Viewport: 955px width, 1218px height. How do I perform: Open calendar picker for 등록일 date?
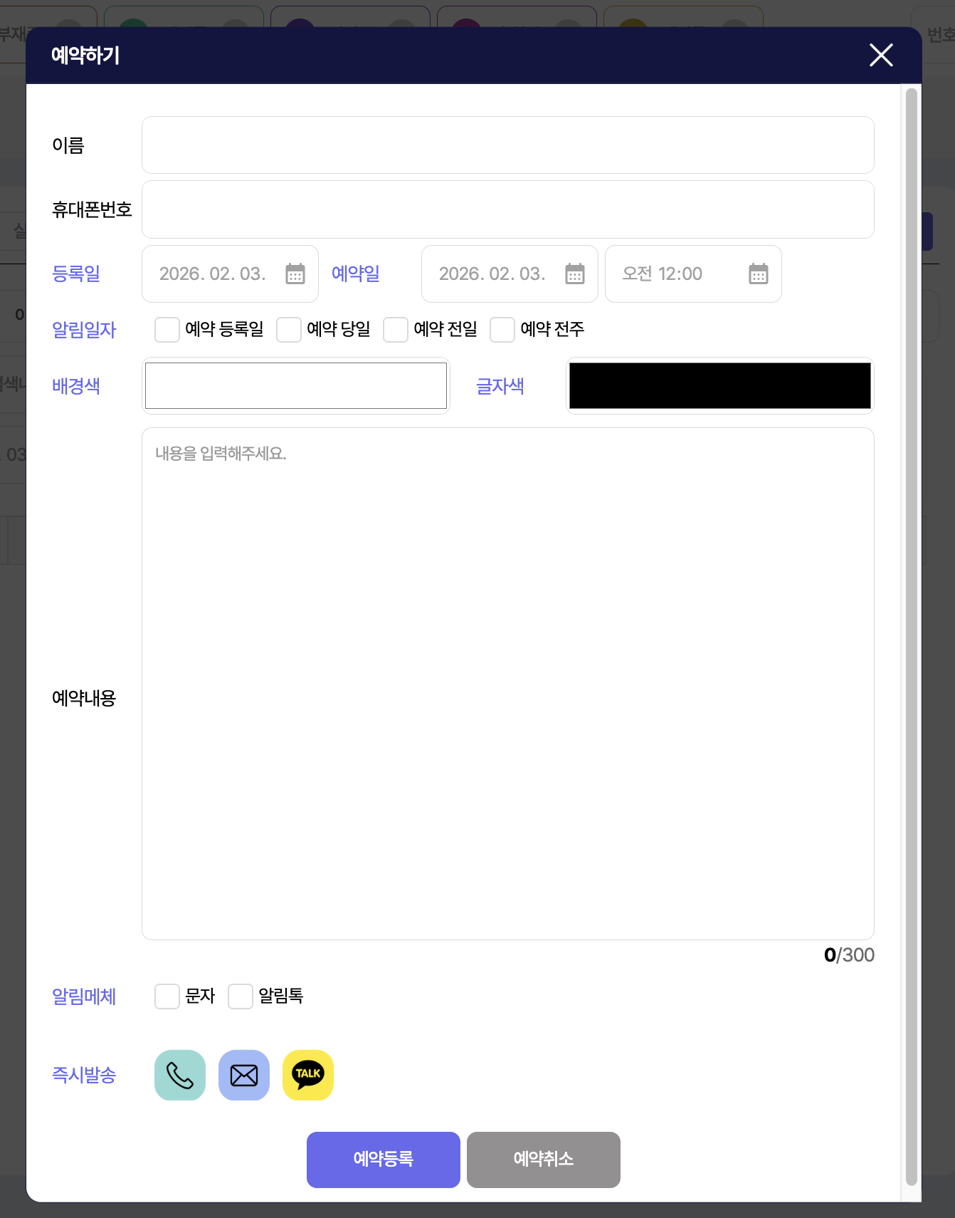pyautogui.click(x=295, y=274)
